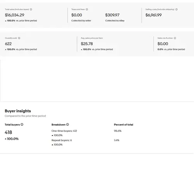Select the One-time buyers: 412 line
Image resolution: width=194 pixels, height=194 pixels.
(64, 131)
